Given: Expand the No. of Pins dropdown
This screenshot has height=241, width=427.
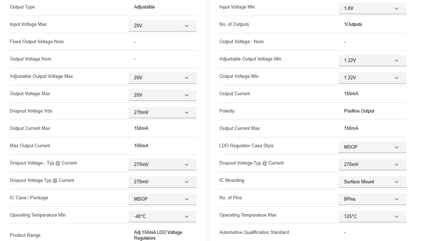Looking at the screenshot, I should click(x=372, y=199).
